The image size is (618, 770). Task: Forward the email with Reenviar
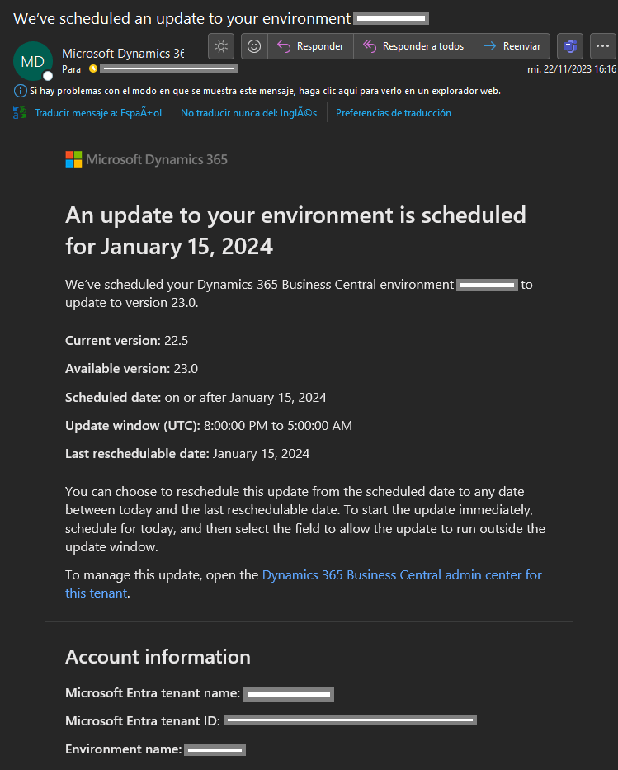click(512, 46)
